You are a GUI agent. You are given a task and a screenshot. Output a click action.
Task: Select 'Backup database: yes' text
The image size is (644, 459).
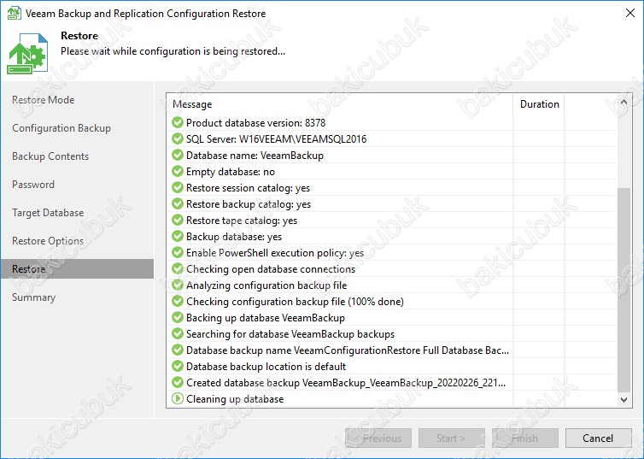click(x=234, y=236)
